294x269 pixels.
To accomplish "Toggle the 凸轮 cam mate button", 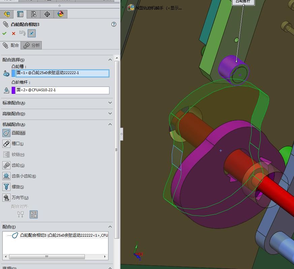I will (6, 133).
